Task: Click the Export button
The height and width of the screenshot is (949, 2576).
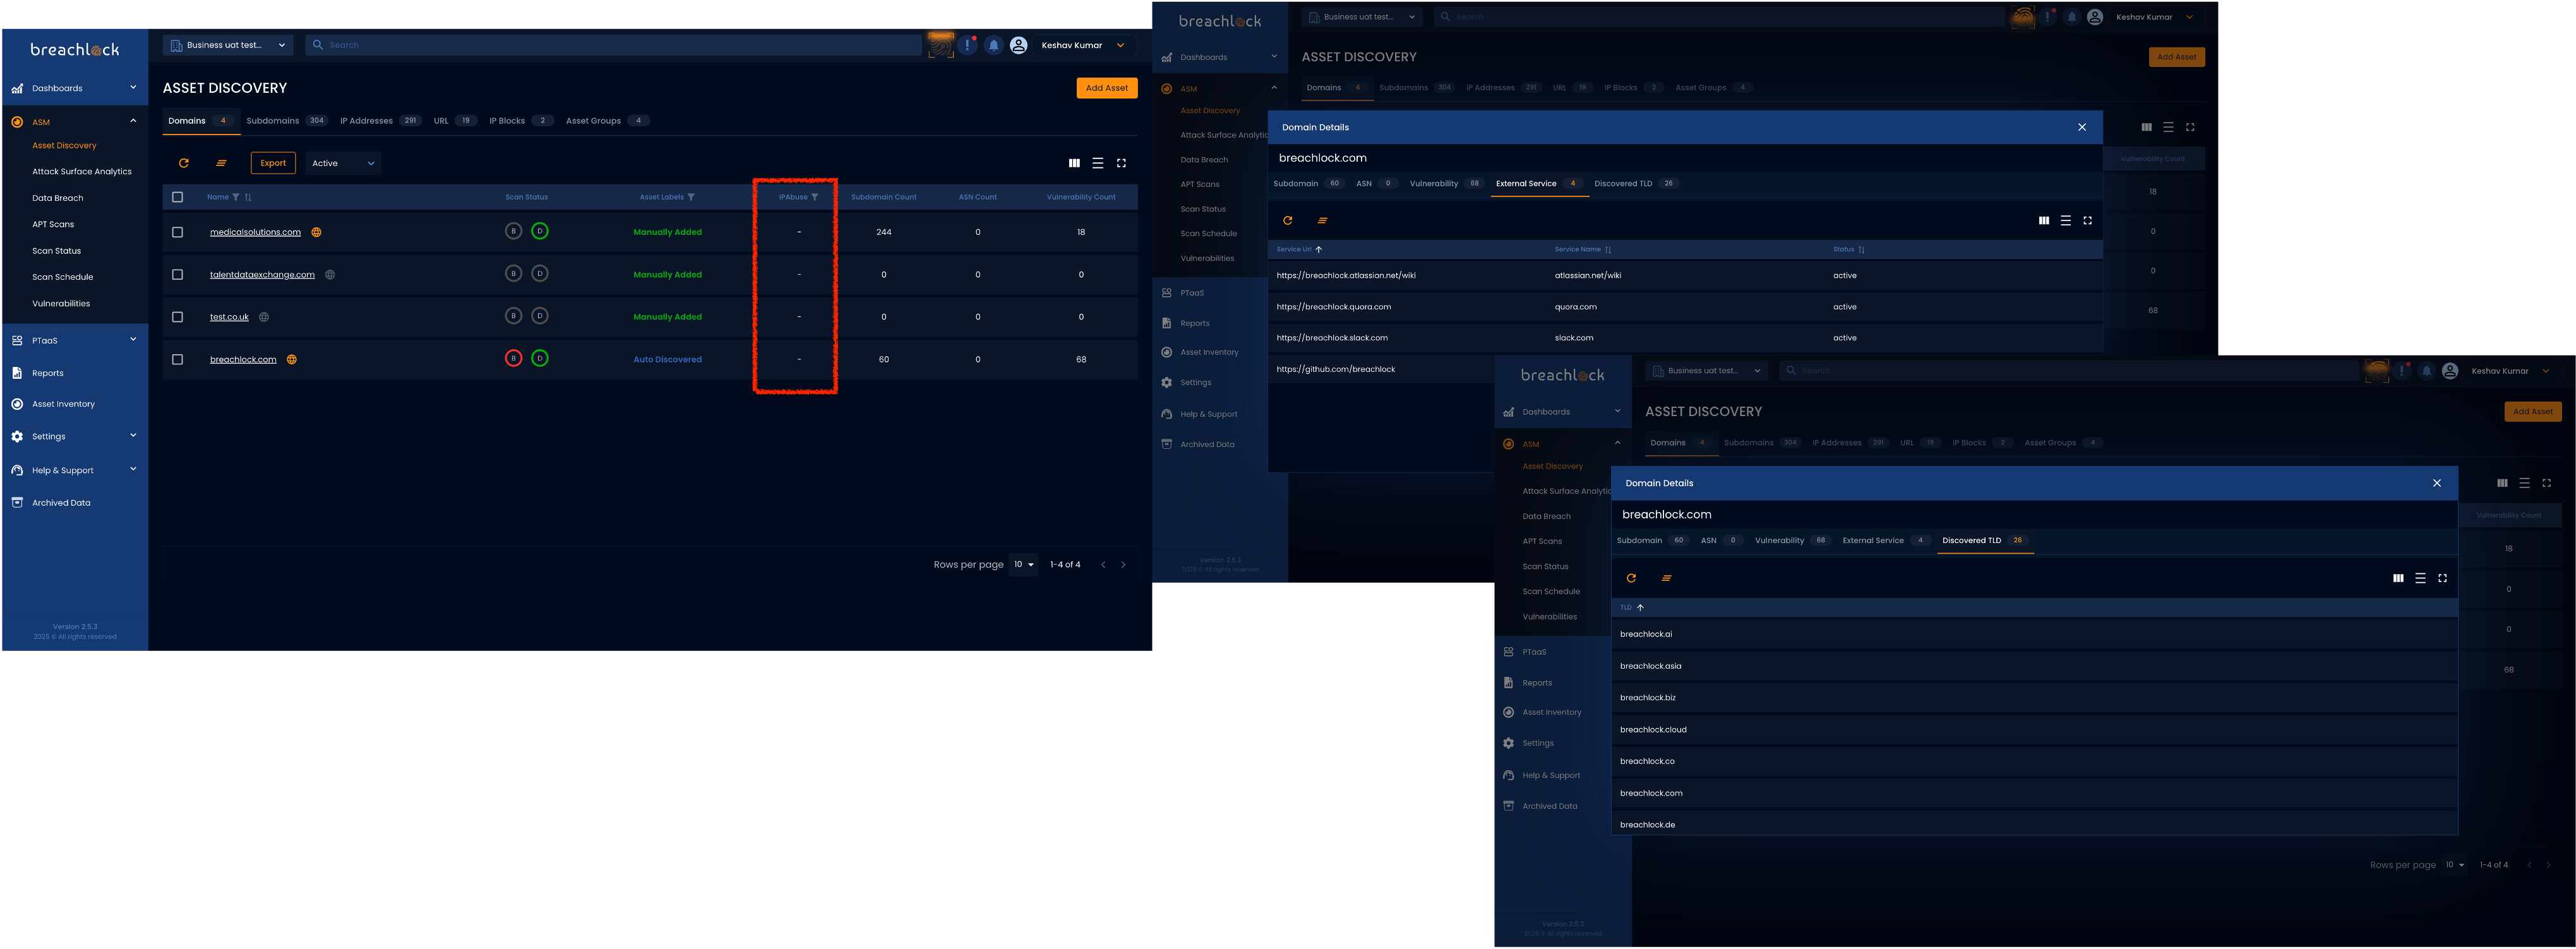Action: 273,163
